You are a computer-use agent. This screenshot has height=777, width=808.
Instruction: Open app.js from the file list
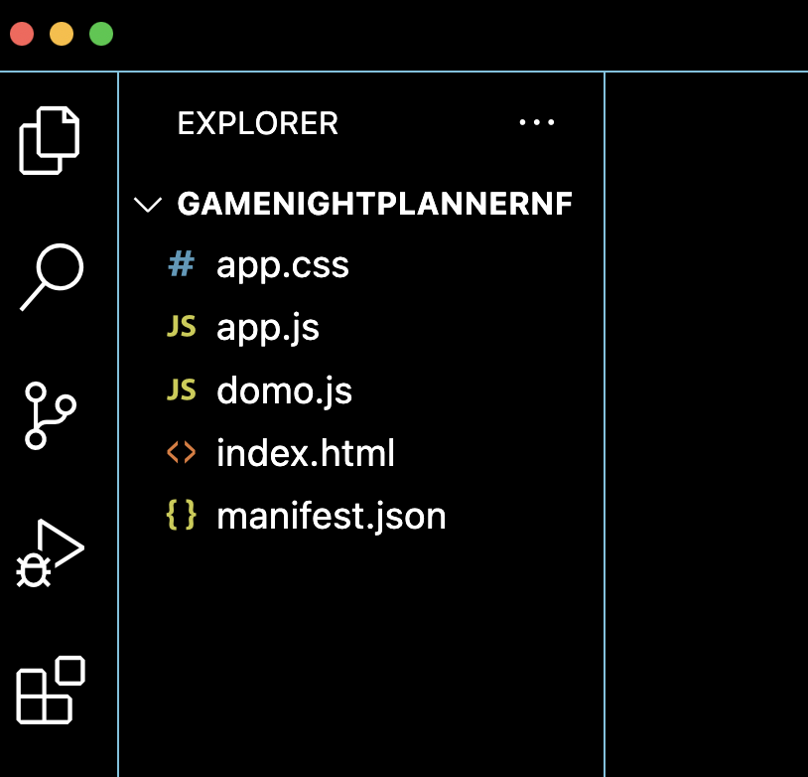[268, 327]
